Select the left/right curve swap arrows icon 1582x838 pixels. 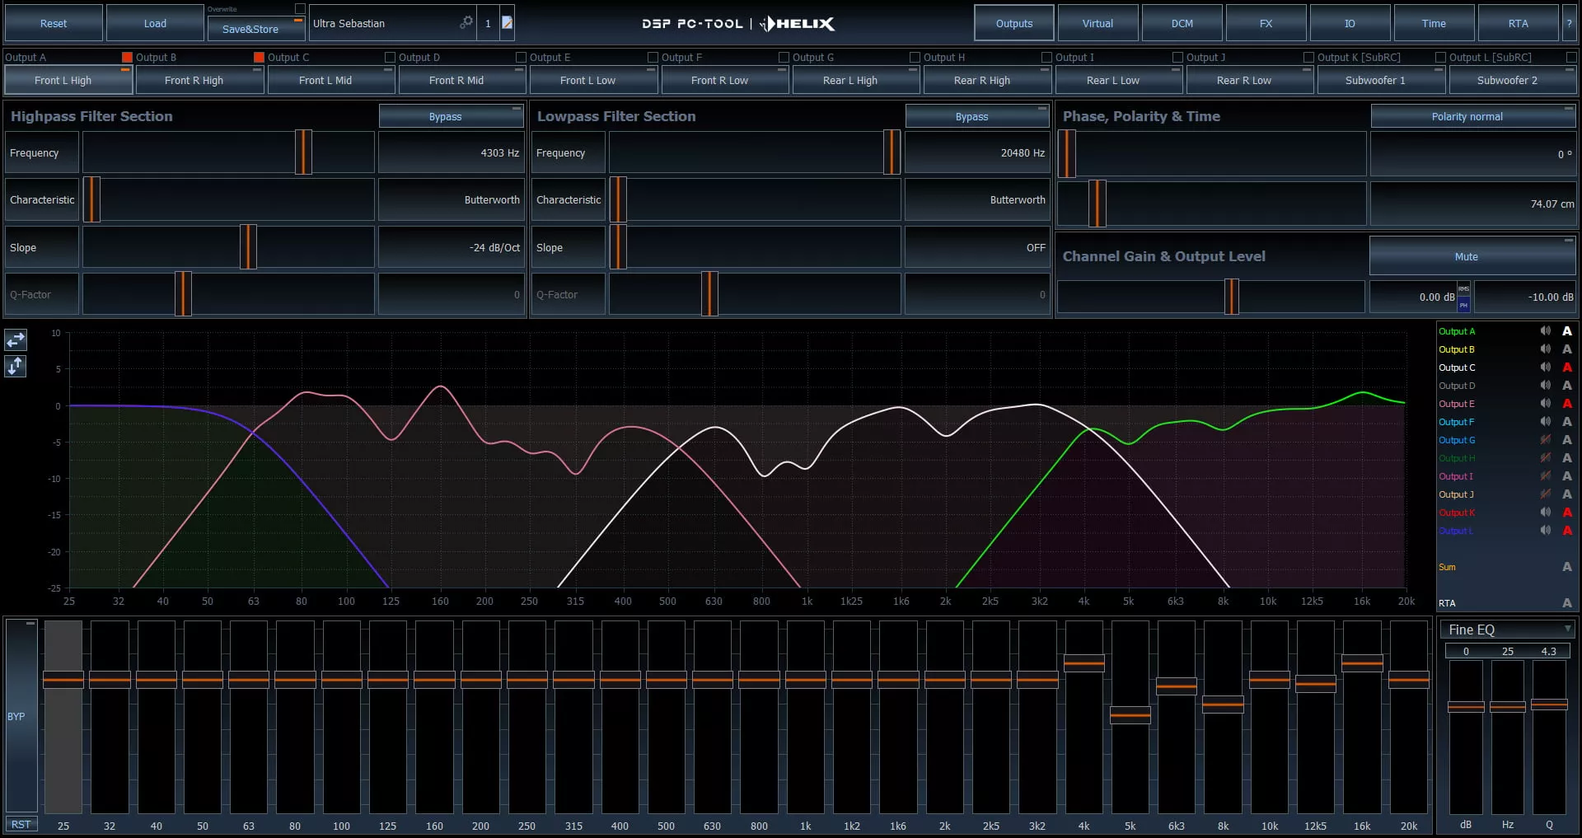pyautogui.click(x=15, y=339)
